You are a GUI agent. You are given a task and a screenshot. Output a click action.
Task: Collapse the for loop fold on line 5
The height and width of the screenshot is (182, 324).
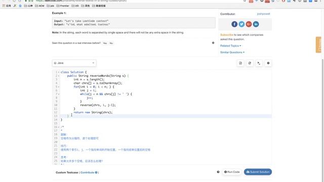[59, 87]
